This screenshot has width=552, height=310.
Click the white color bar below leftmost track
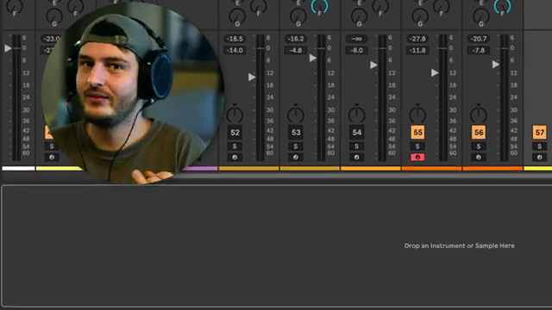[18, 169]
